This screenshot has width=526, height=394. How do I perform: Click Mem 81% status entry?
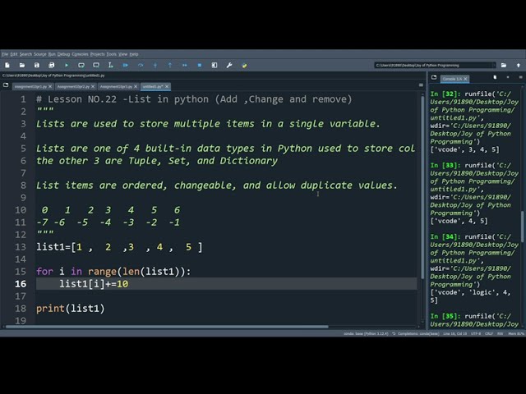[516, 334]
